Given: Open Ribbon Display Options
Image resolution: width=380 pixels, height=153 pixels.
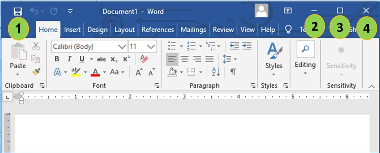Looking at the screenshot, I should pyautogui.click(x=288, y=11).
